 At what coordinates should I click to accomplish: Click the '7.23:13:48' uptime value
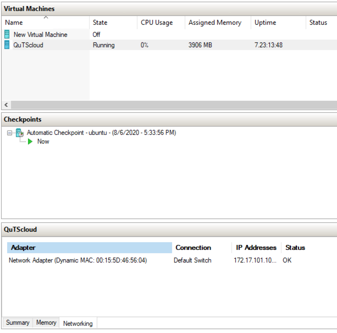269,45
